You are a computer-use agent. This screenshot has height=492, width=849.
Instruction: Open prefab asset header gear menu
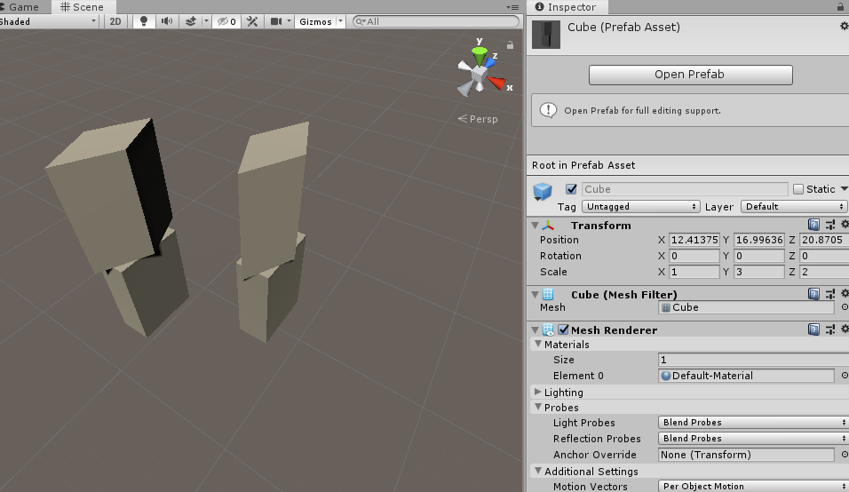click(x=844, y=26)
